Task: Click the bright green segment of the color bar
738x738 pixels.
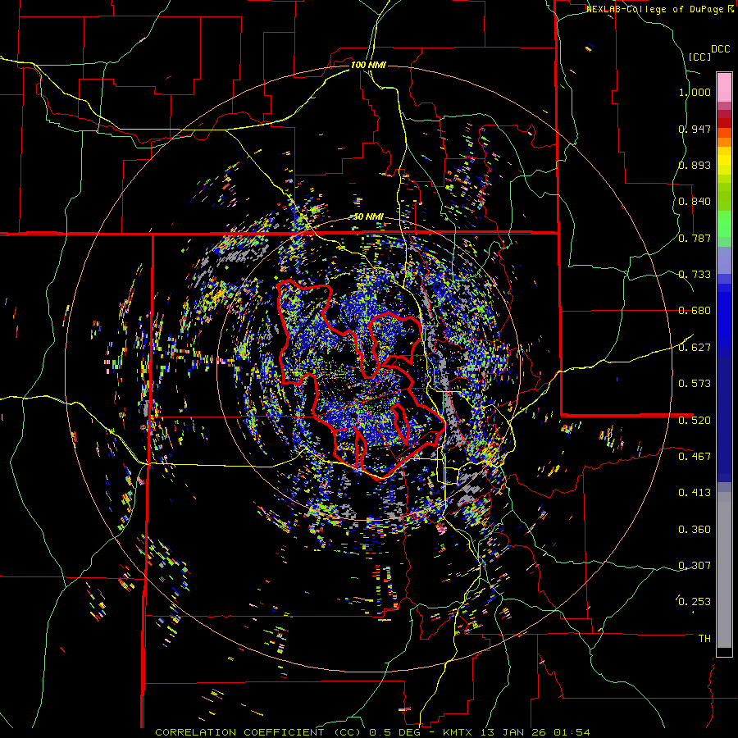Action: point(724,224)
